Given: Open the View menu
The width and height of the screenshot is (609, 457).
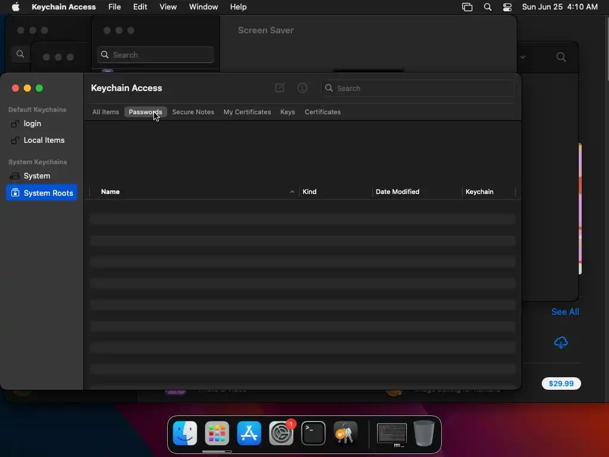Looking at the screenshot, I should coord(168,7).
